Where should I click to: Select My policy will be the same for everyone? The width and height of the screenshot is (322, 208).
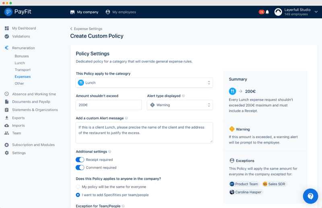point(78,187)
